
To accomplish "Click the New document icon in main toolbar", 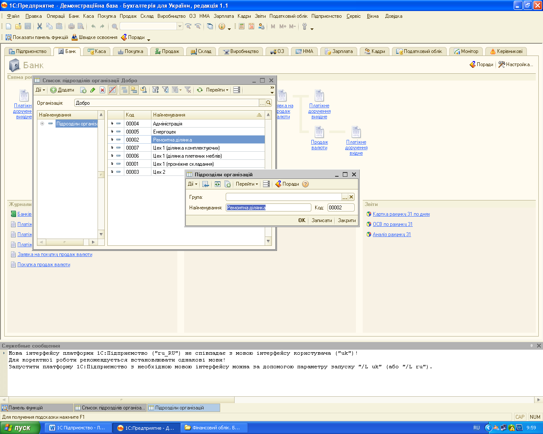I will point(8,26).
